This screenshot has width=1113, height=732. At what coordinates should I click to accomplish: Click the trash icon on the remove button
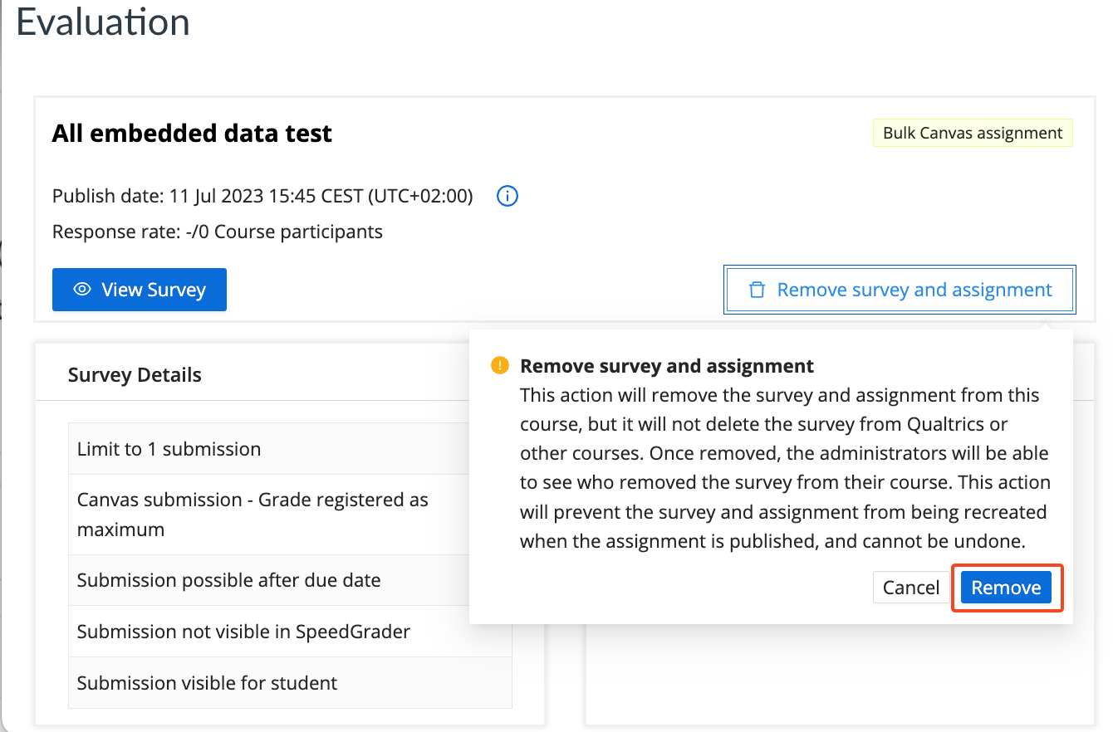point(757,290)
